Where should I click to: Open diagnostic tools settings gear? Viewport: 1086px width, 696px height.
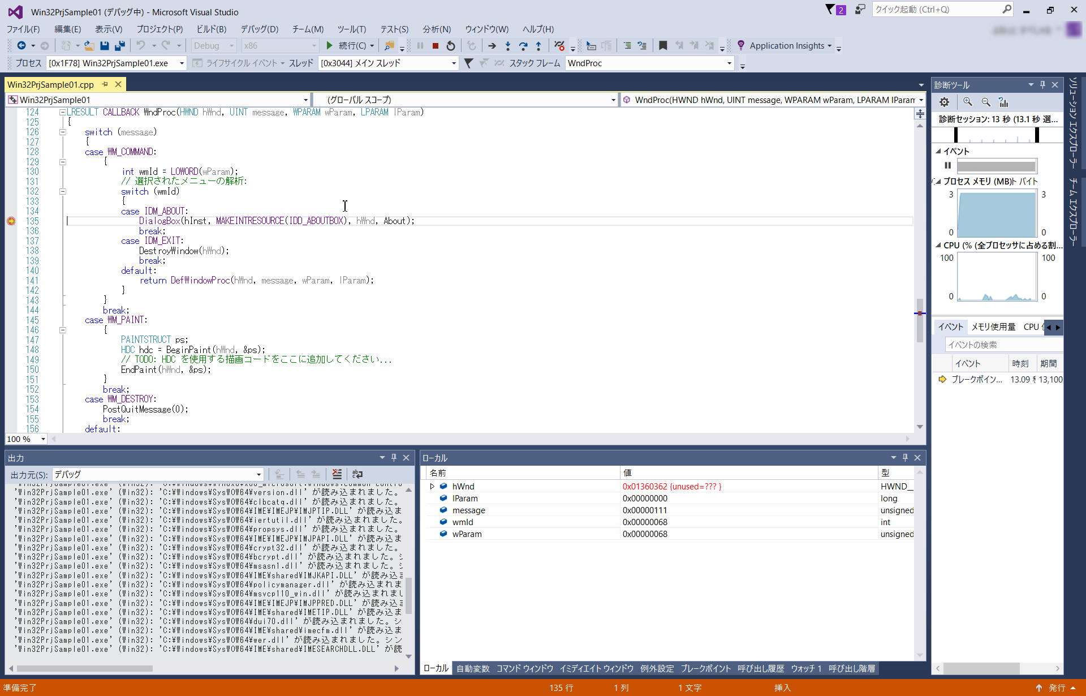944,102
